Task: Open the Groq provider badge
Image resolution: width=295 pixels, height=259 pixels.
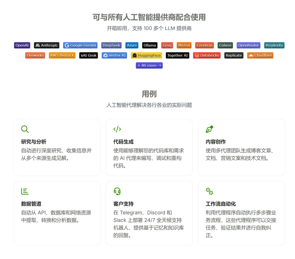Action: [167, 45]
